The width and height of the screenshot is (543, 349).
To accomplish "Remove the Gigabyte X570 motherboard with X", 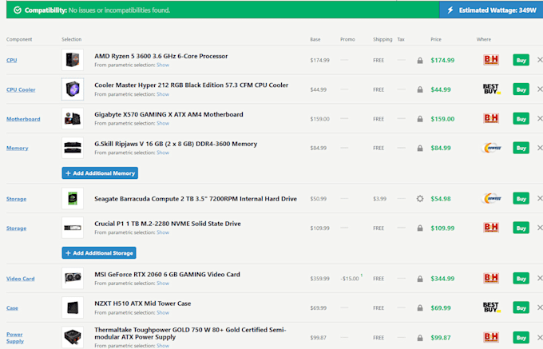I will point(540,118).
